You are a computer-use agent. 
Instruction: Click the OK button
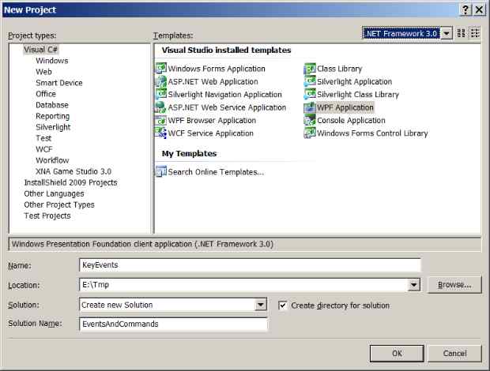tap(397, 354)
